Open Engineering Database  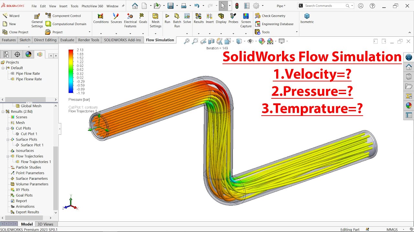[x=274, y=24]
